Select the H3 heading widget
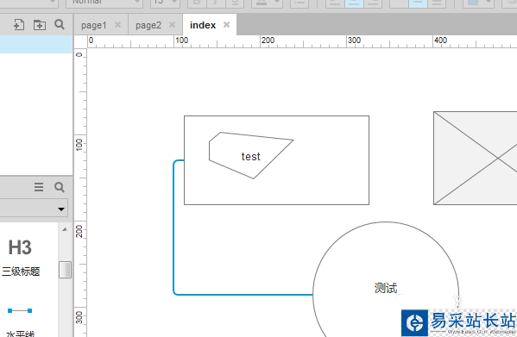The height and width of the screenshot is (337, 517). [x=20, y=247]
